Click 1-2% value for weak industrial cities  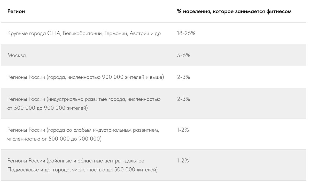point(183,130)
